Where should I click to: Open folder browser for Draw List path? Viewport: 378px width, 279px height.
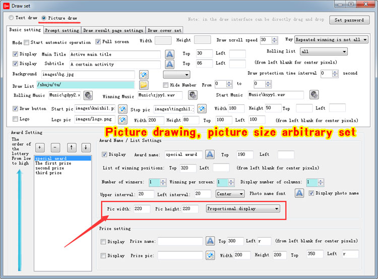click(144, 85)
